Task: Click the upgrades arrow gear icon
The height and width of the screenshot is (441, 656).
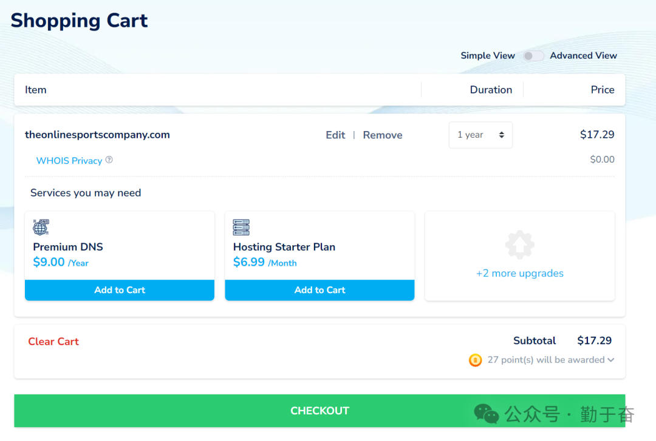Action: pyautogui.click(x=519, y=246)
